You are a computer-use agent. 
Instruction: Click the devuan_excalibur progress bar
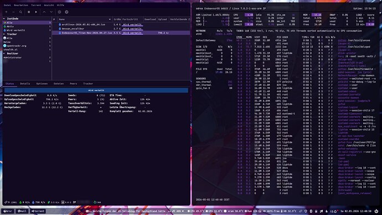132,28
